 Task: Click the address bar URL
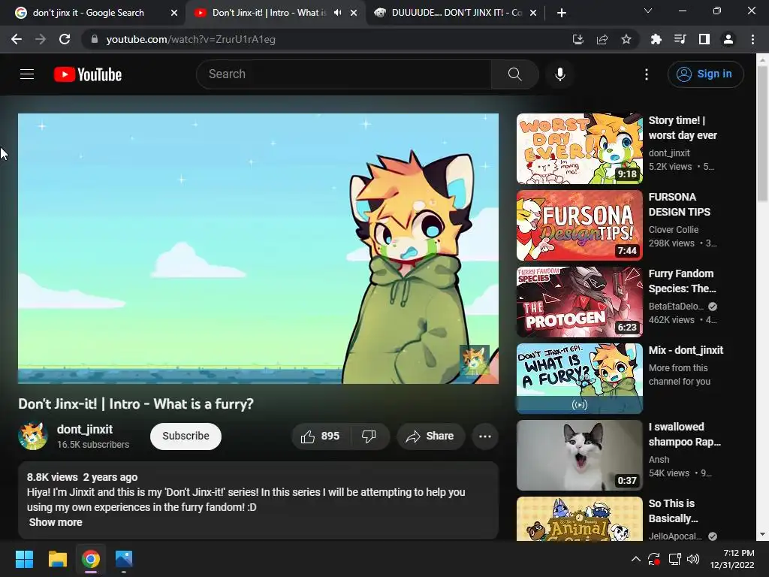point(191,39)
